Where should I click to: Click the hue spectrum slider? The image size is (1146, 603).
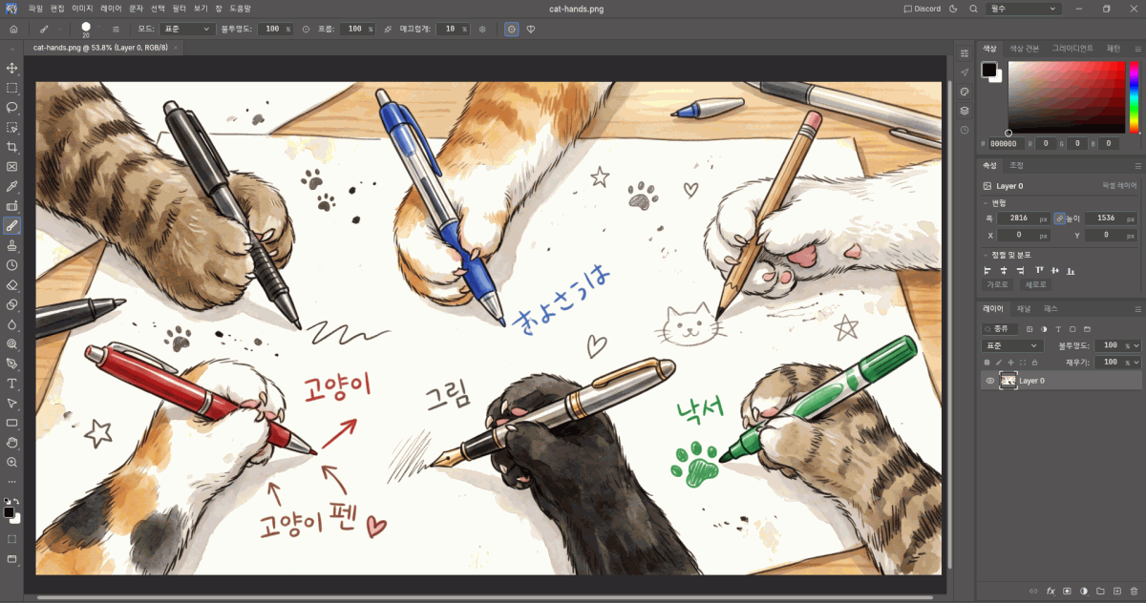[x=1135, y=97]
